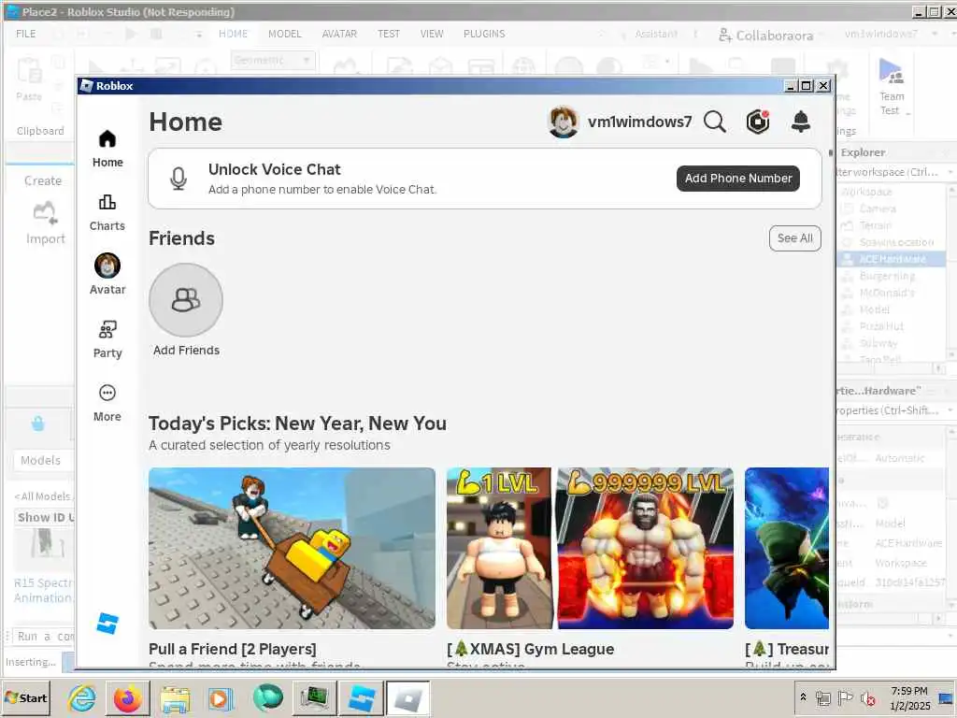Click the vm1wimdows7 username text
Viewport: 957px width, 718px height.
639,122
